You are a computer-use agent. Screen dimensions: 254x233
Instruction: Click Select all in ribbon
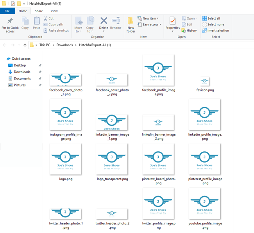pyautogui.click(x=213, y=18)
